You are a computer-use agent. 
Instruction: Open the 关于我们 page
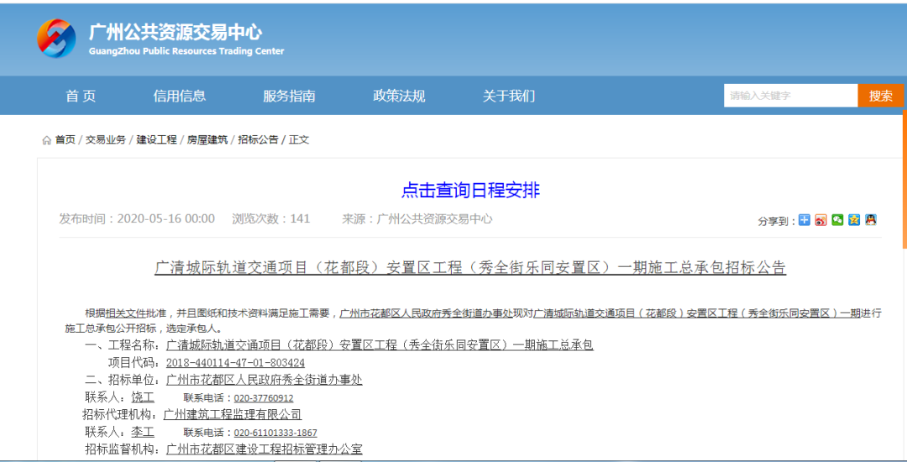pyautogui.click(x=508, y=96)
